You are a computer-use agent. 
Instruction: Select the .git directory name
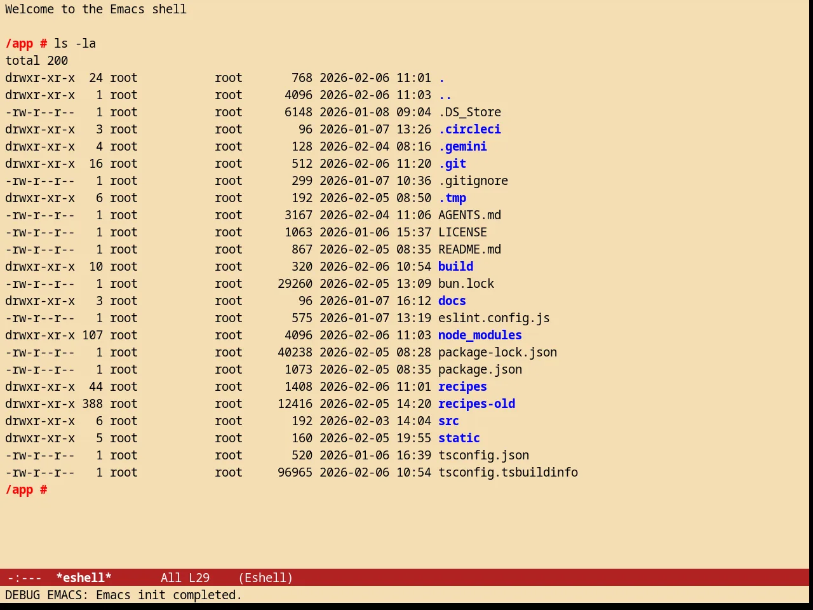(452, 164)
